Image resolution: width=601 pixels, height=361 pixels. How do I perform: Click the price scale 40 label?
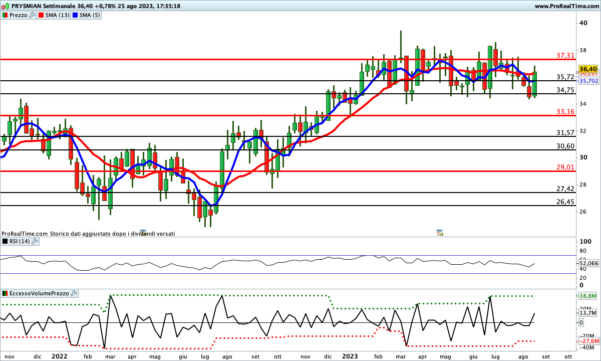coord(583,23)
